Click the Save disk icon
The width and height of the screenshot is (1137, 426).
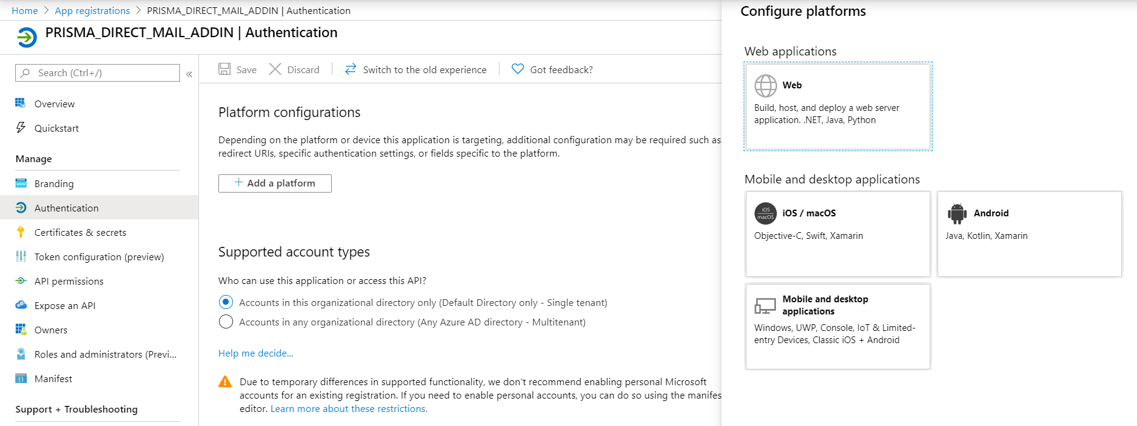tap(224, 69)
